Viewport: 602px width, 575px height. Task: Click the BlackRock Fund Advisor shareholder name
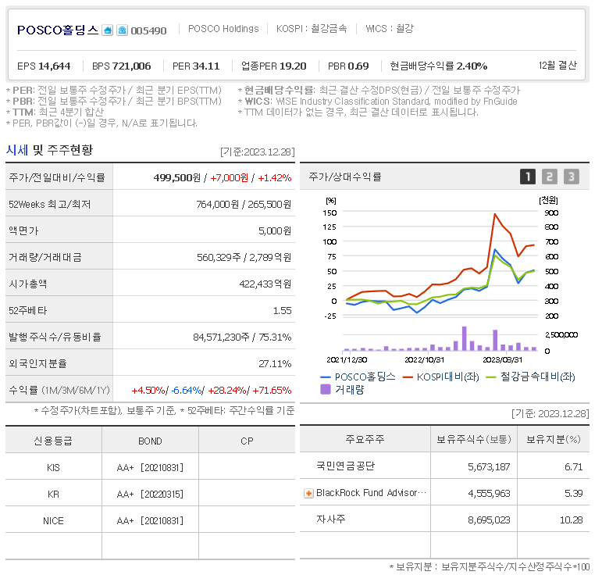(371, 493)
